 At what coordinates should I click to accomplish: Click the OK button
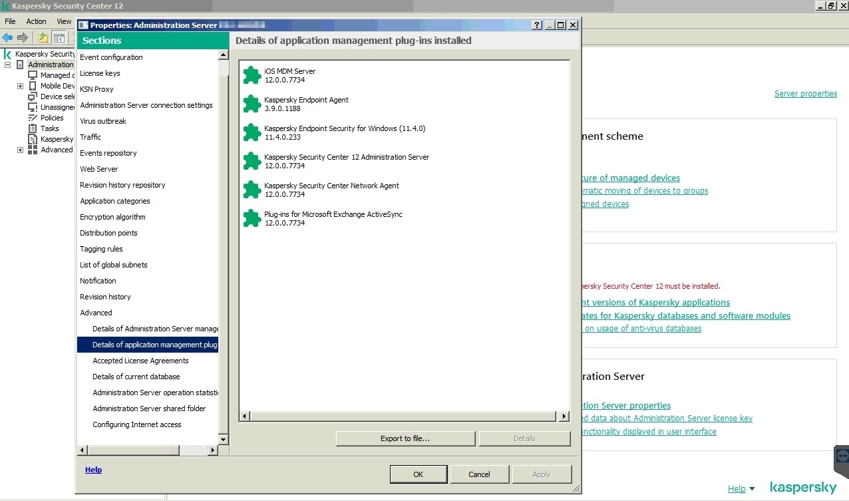point(418,474)
